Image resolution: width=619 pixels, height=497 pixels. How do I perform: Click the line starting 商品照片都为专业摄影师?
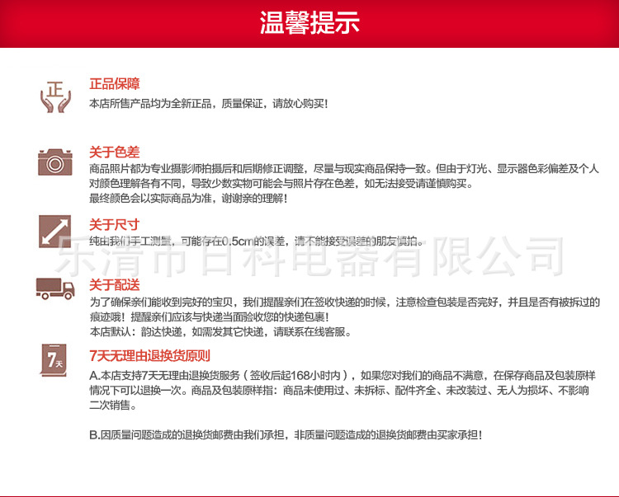(x=344, y=169)
